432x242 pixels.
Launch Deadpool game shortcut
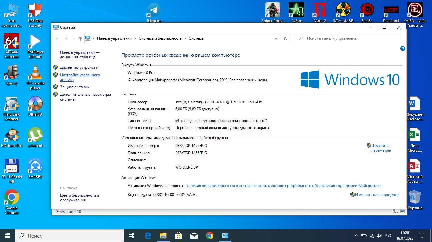391,13
